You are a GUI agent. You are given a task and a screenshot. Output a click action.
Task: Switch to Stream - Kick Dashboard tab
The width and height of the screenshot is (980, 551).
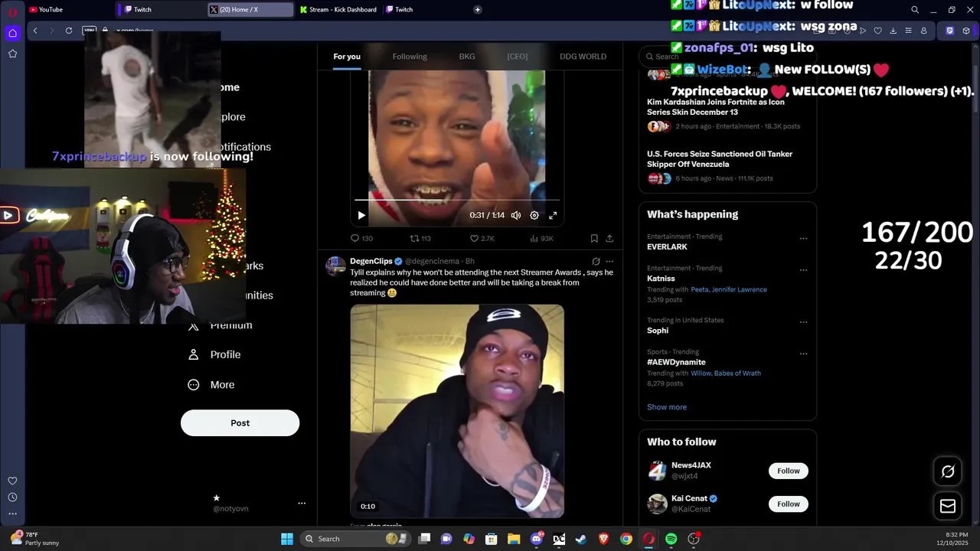(337, 10)
